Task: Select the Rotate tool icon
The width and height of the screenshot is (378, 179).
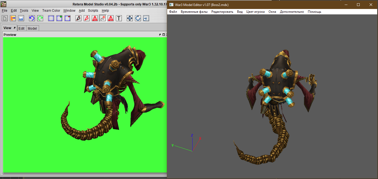Action: pyautogui.click(x=138, y=18)
